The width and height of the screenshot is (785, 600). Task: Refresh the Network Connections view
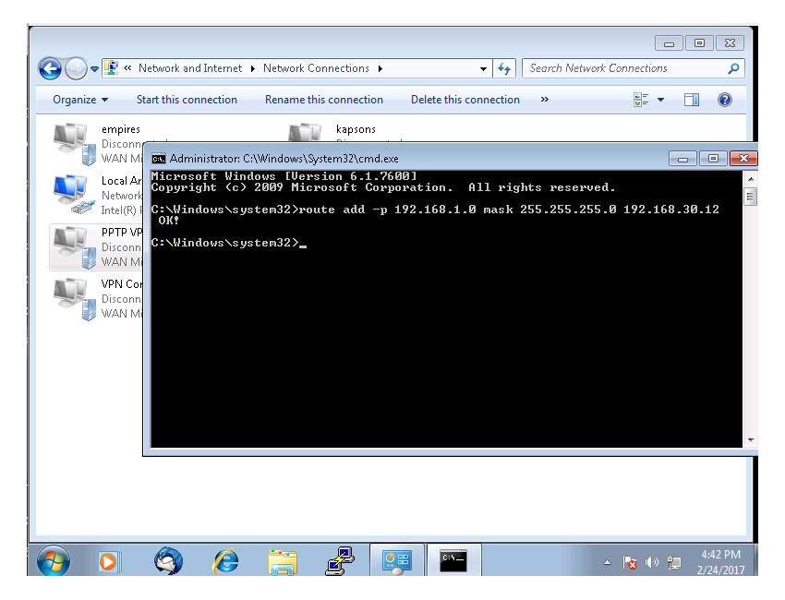pos(504,68)
